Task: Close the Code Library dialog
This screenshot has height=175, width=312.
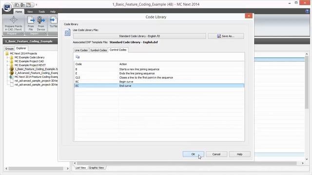Action: tap(249, 16)
